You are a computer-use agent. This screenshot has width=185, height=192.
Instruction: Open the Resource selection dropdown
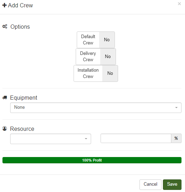(50, 139)
